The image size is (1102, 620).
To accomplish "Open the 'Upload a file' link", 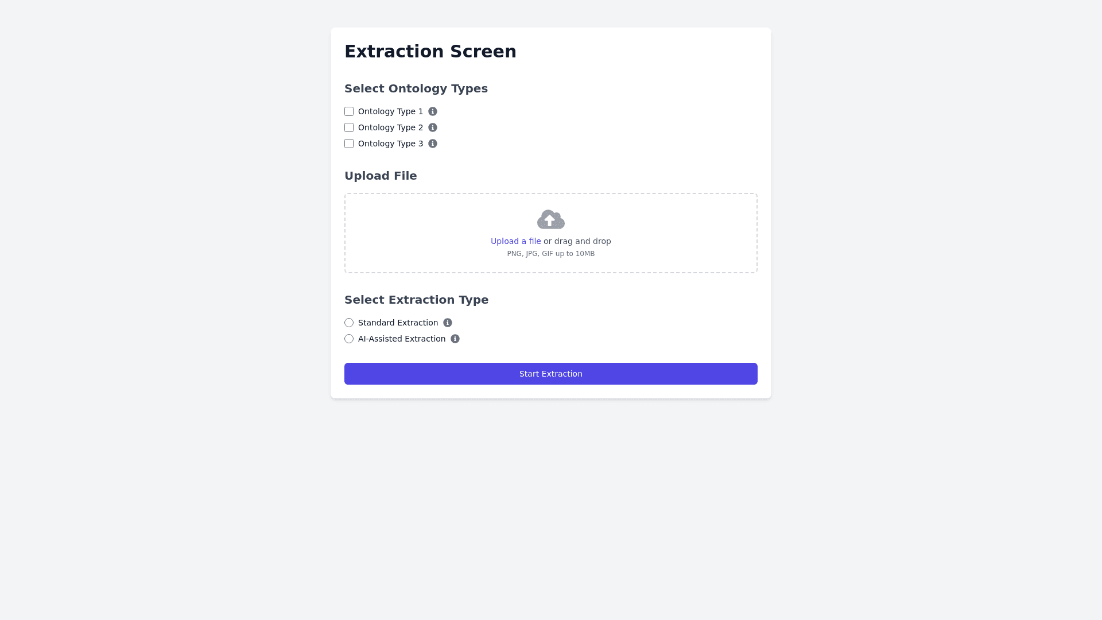I will [x=515, y=241].
